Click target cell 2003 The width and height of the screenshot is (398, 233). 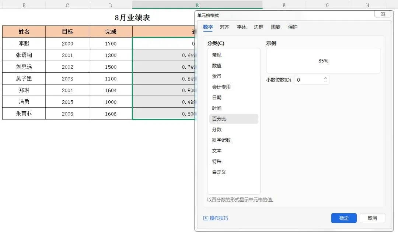click(x=67, y=79)
